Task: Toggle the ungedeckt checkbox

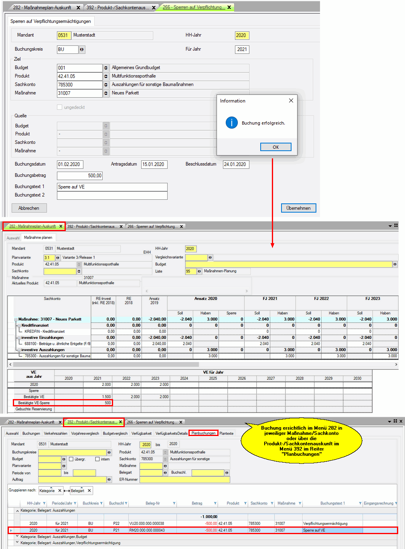Action: pyautogui.click(x=60, y=107)
